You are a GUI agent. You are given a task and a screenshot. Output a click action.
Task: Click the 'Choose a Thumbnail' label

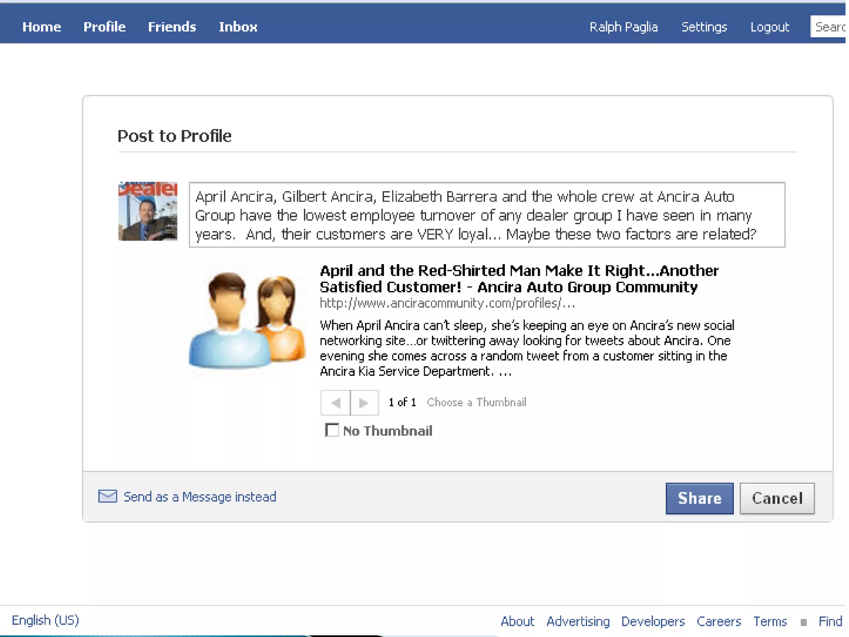(477, 402)
